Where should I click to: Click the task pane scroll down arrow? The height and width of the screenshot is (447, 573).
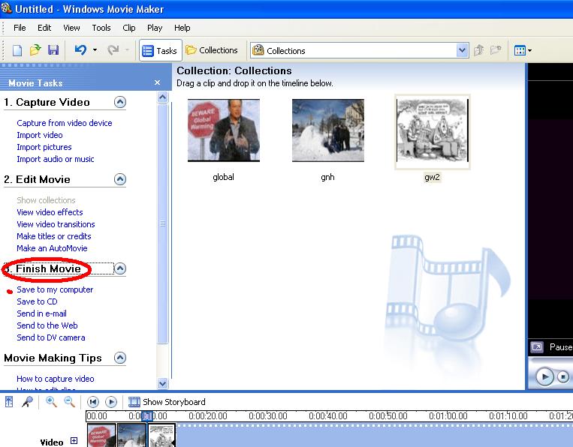pyautogui.click(x=163, y=383)
